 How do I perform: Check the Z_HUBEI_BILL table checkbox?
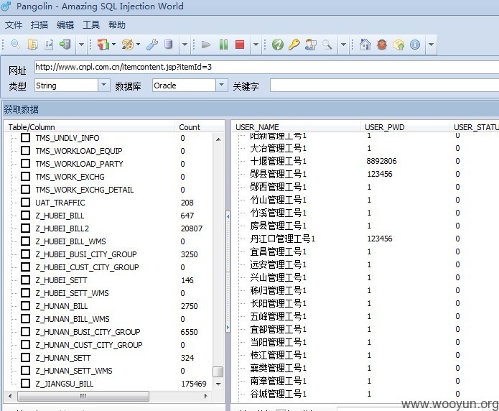pos(25,216)
